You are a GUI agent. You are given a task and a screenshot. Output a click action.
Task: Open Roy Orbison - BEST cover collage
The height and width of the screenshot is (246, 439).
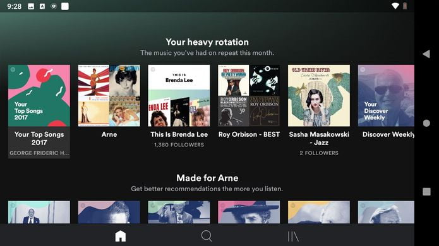tap(249, 96)
